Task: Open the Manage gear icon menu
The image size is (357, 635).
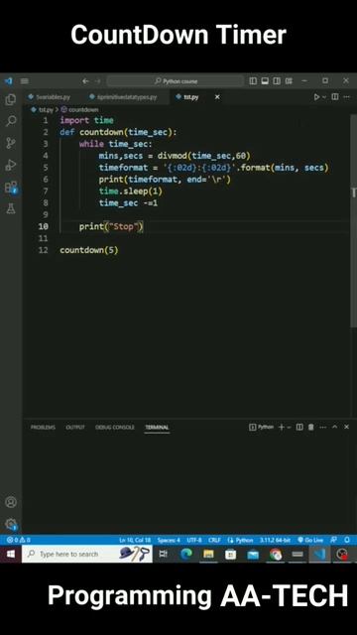Action: [11, 524]
